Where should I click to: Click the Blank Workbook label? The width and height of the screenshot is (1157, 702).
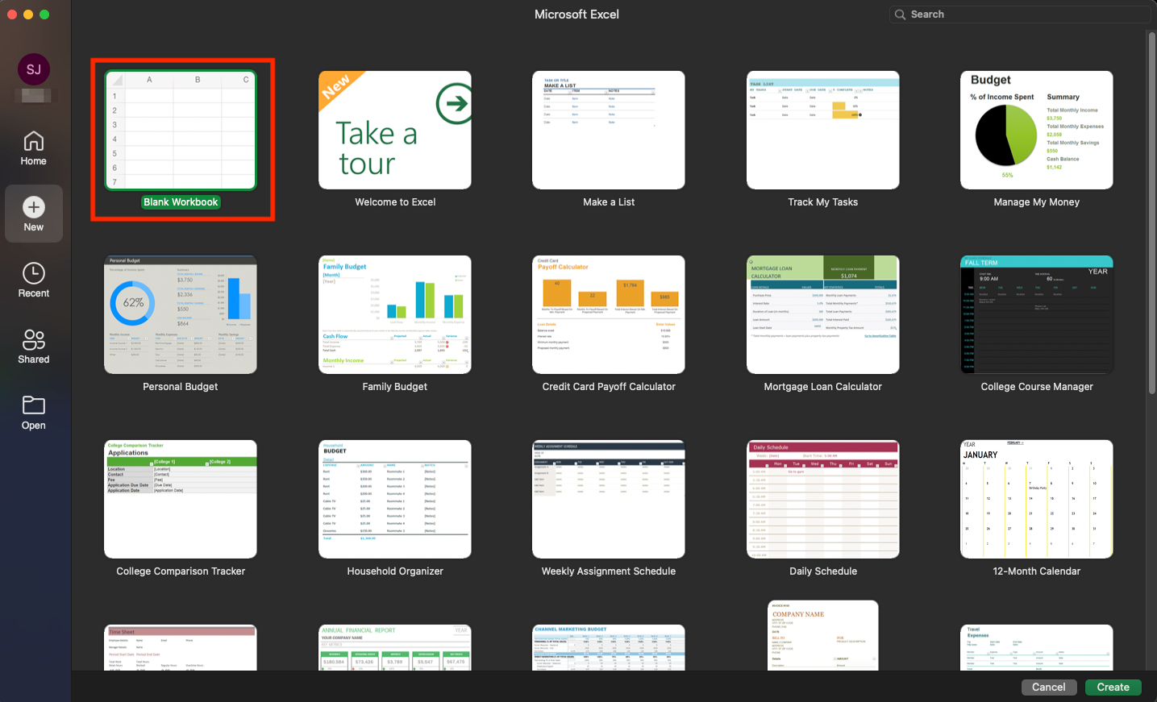[181, 202]
